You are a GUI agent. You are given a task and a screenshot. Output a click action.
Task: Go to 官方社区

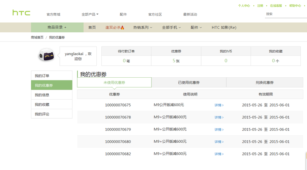pos(155,14)
